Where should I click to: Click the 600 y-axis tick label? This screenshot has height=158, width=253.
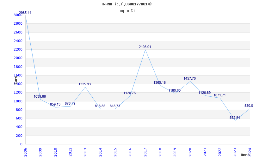point(19,118)
